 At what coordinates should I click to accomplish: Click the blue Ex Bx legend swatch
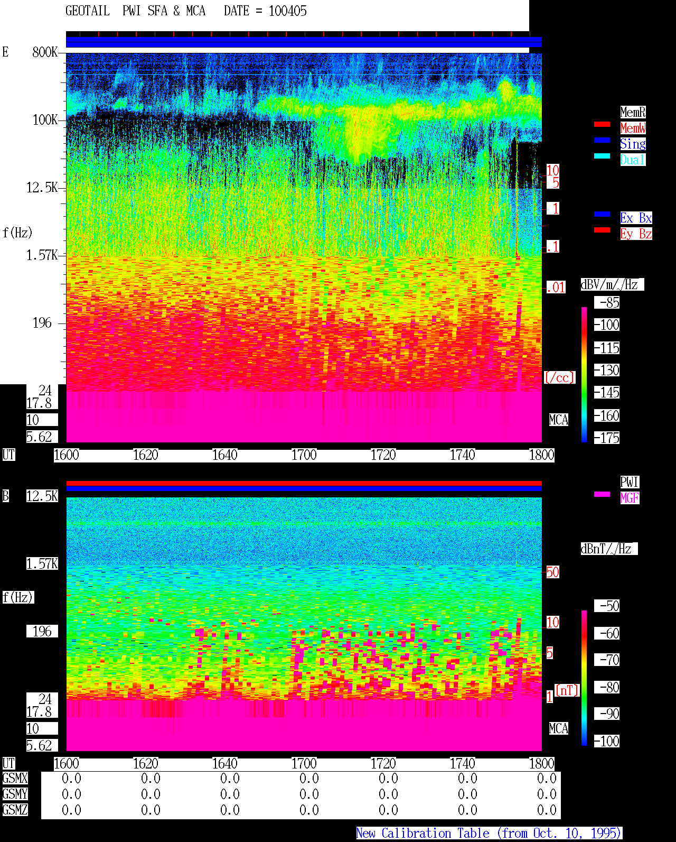(602, 214)
